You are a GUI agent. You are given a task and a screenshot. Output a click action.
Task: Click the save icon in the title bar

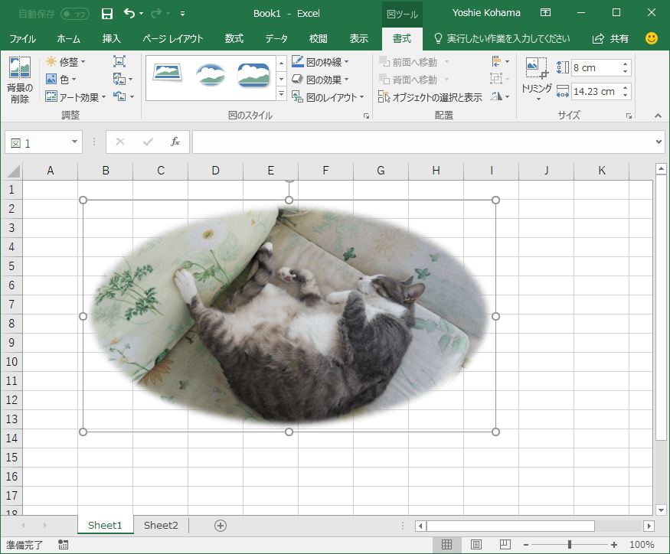tap(107, 14)
